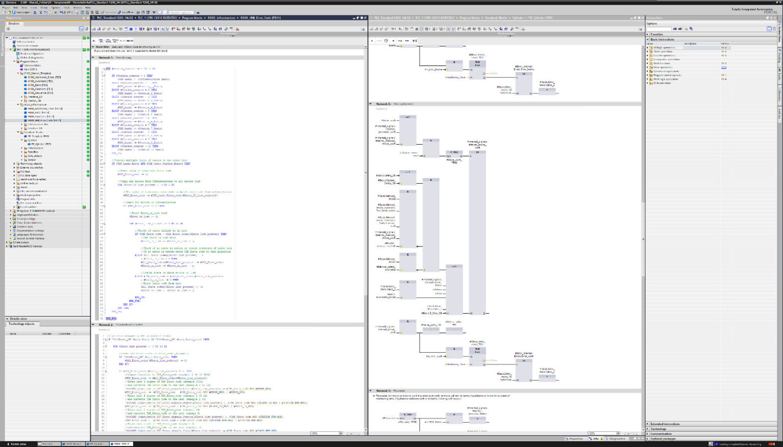Expand Timer operations instruction folder

648,51
